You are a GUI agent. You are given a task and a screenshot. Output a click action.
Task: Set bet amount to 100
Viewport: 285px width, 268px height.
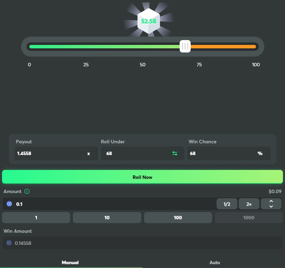coord(178,218)
